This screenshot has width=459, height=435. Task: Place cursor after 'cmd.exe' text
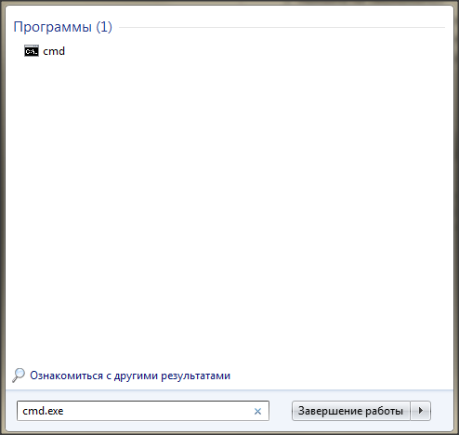click(x=64, y=411)
